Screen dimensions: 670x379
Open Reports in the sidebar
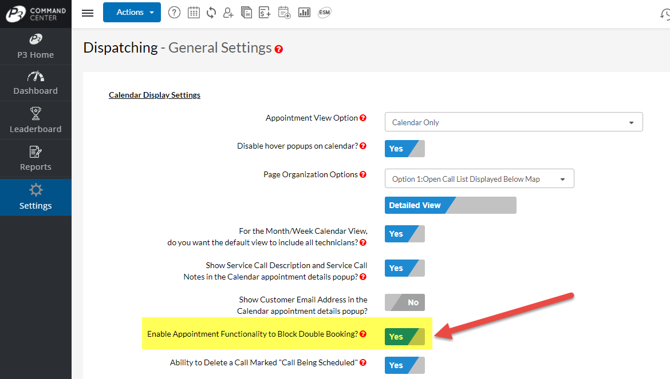(36, 158)
